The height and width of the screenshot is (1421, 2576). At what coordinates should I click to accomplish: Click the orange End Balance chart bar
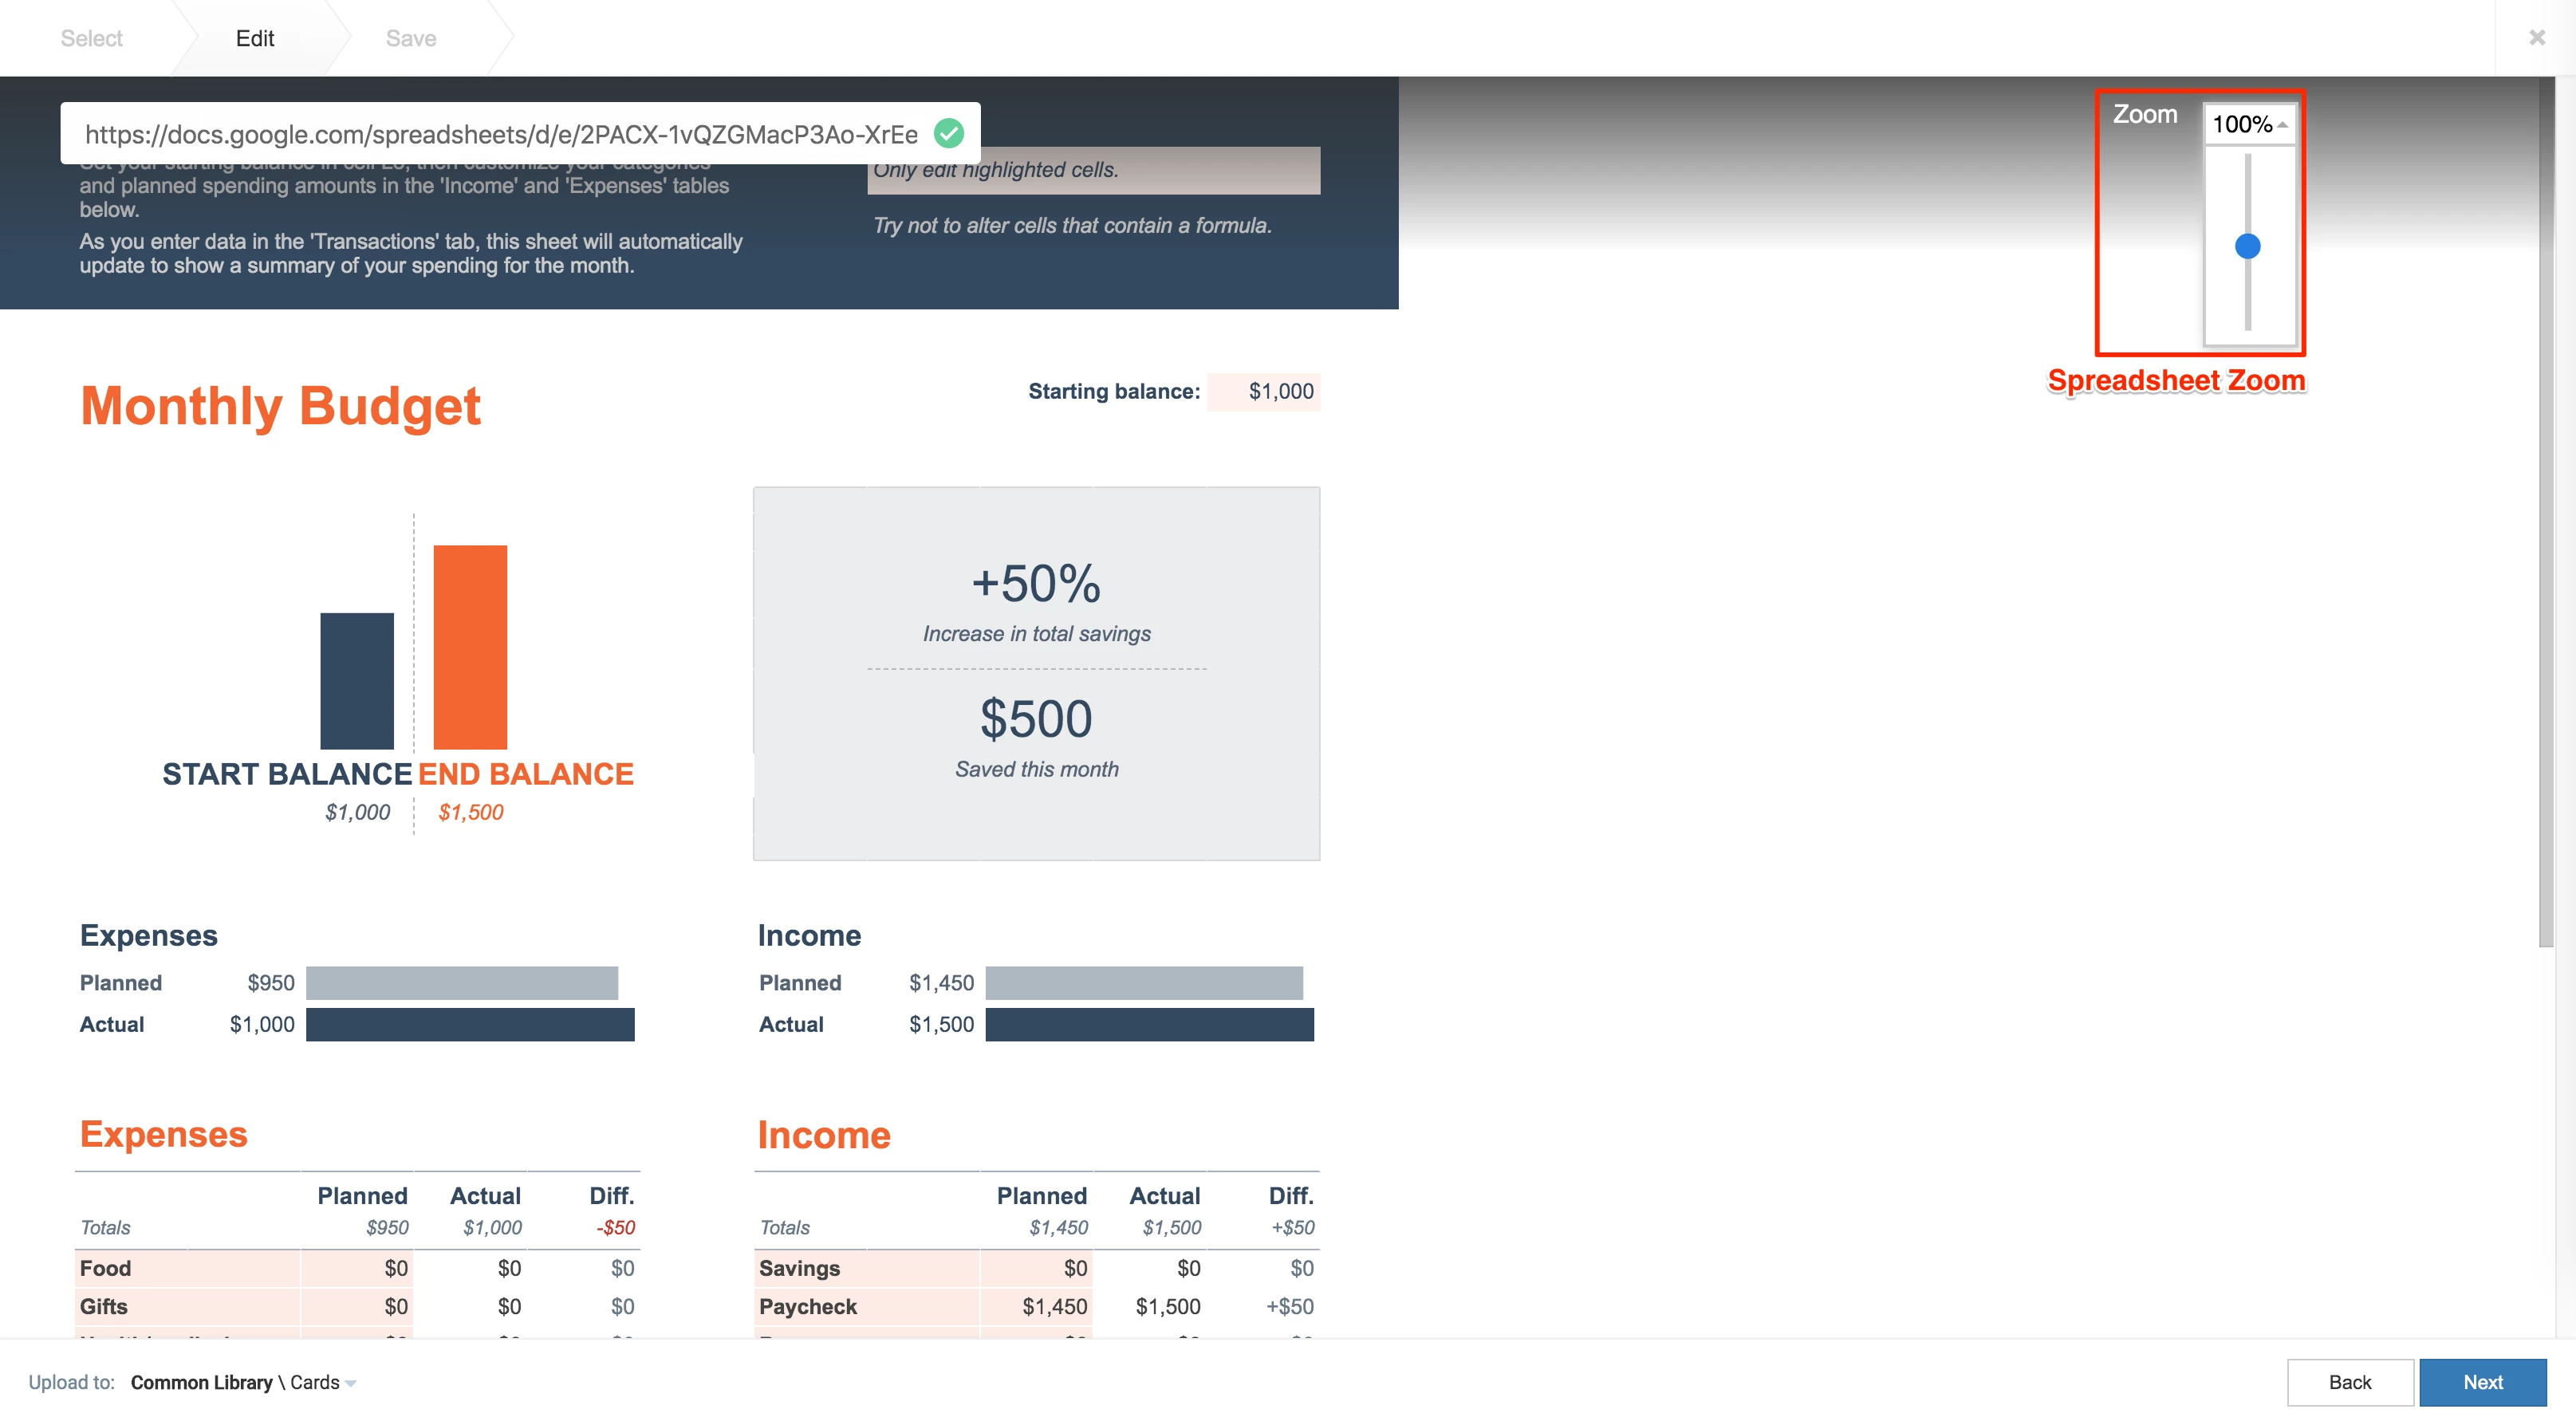click(x=470, y=646)
